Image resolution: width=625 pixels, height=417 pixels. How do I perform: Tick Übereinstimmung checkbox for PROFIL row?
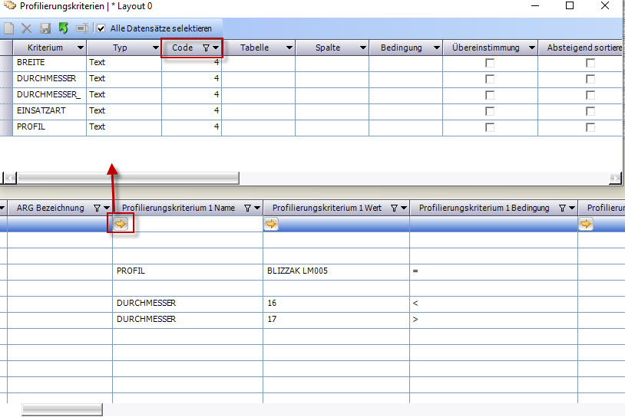[x=490, y=126]
